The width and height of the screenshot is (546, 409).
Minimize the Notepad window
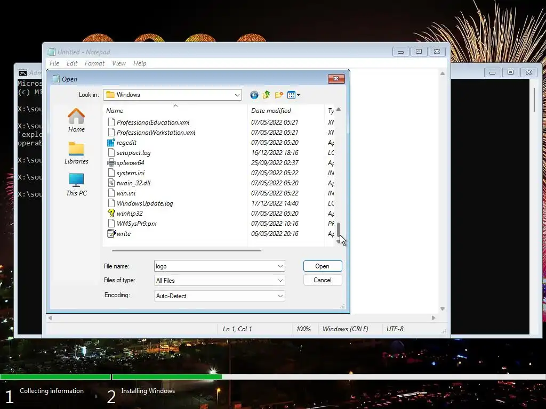tap(401, 52)
